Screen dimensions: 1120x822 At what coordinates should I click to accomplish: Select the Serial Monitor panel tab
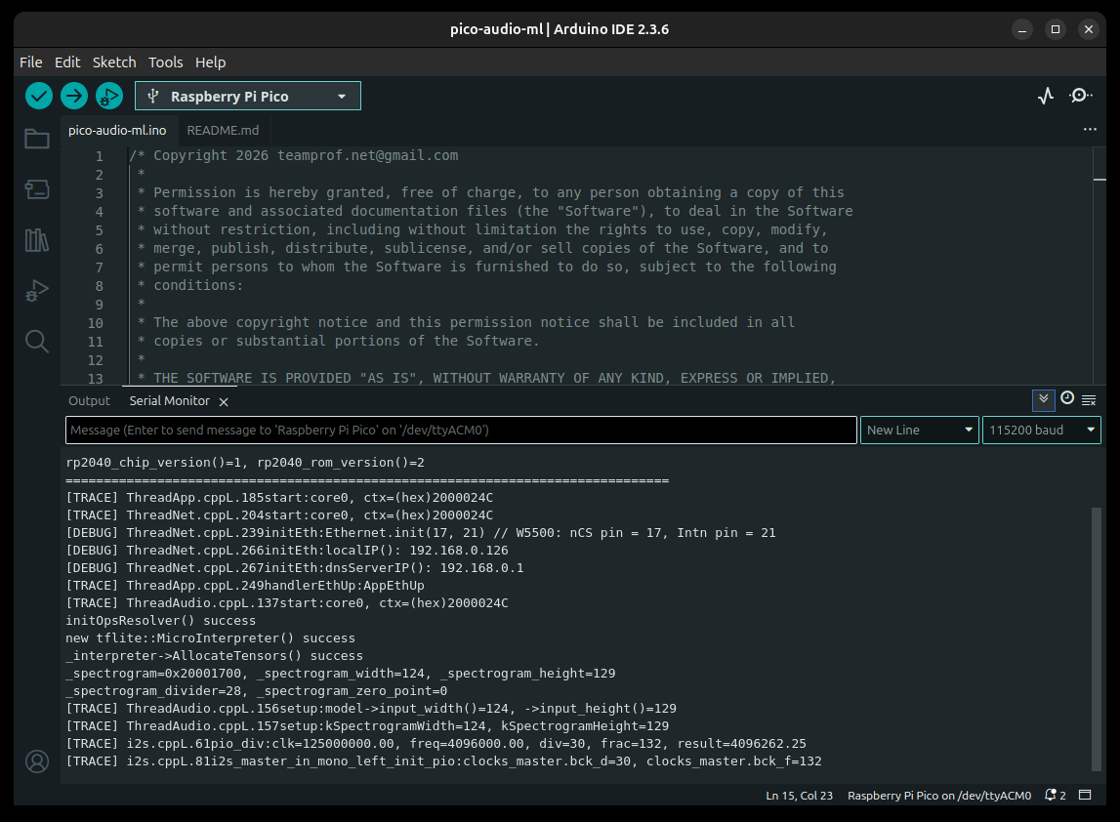click(x=169, y=400)
